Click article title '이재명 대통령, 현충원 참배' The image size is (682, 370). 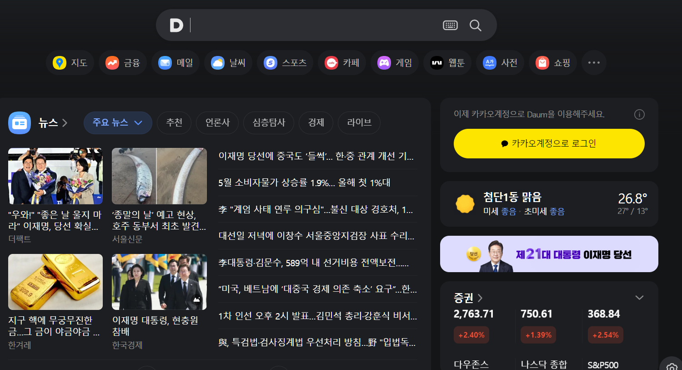pos(155,326)
